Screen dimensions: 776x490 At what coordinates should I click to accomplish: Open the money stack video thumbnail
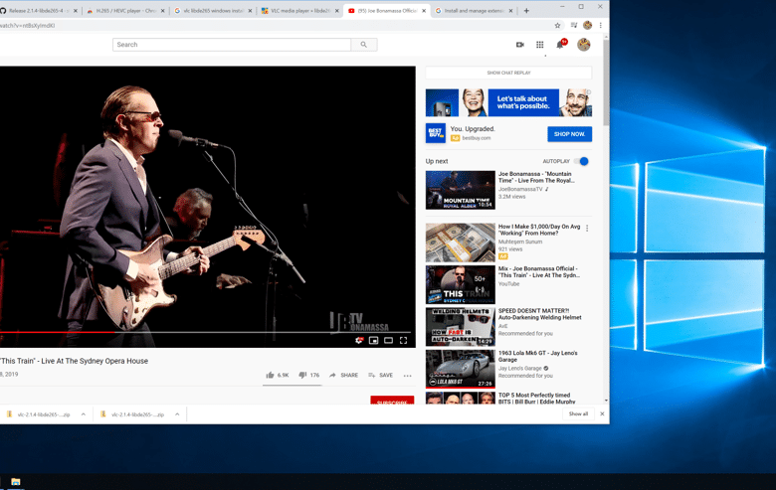pyautogui.click(x=461, y=243)
